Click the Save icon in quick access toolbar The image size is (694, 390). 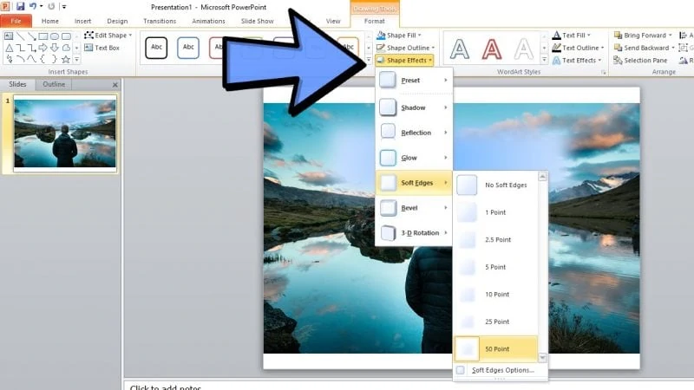20,6
